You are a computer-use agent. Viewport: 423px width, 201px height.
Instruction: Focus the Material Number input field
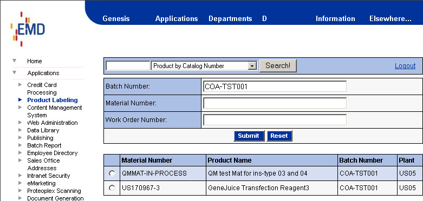click(x=275, y=103)
